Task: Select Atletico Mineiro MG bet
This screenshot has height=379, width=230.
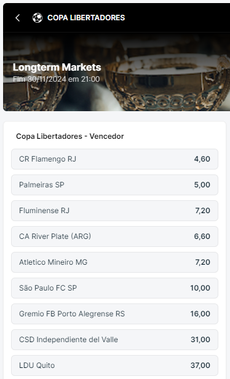Action: (114, 262)
